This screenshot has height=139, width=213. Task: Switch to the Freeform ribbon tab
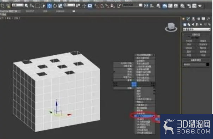pyautogui.click(x=30, y=11)
